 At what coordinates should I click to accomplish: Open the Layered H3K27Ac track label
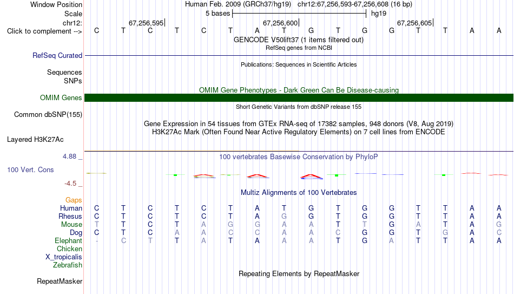point(35,140)
